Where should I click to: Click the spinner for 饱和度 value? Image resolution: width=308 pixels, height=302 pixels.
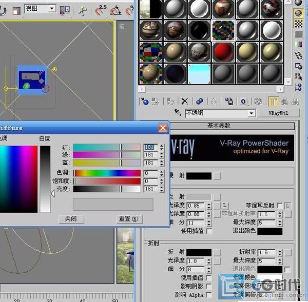coord(162,181)
